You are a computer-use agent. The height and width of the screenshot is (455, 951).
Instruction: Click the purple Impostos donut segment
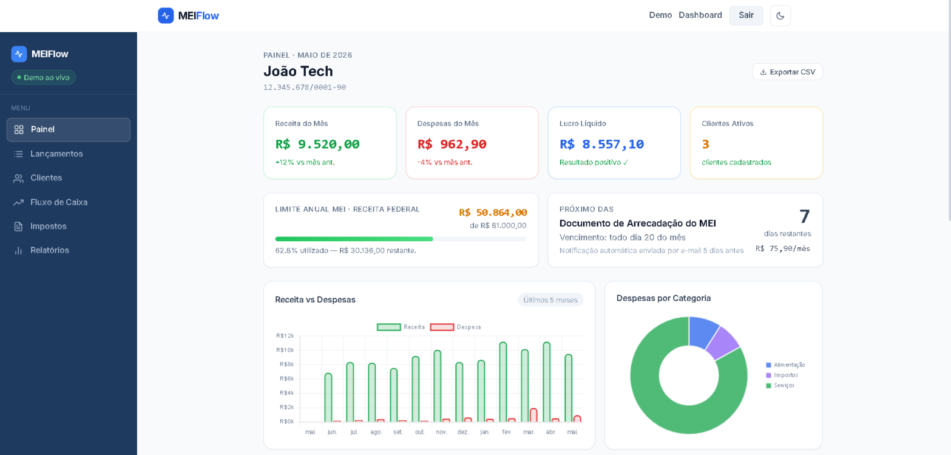pyautogui.click(x=722, y=344)
